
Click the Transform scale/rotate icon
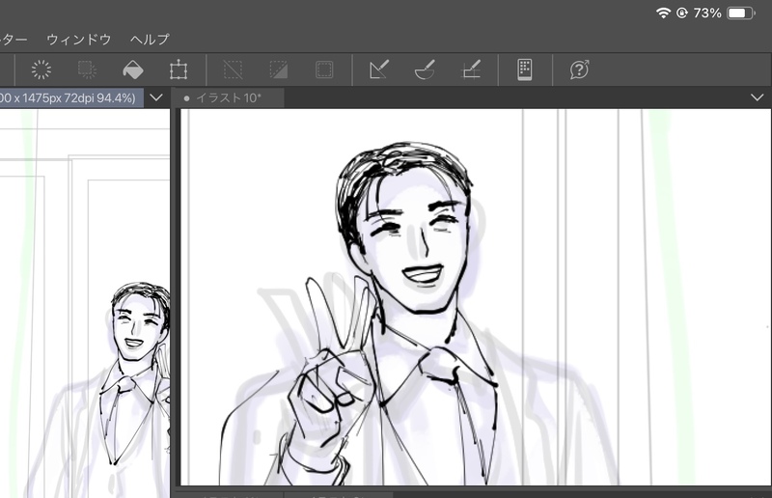tap(179, 69)
